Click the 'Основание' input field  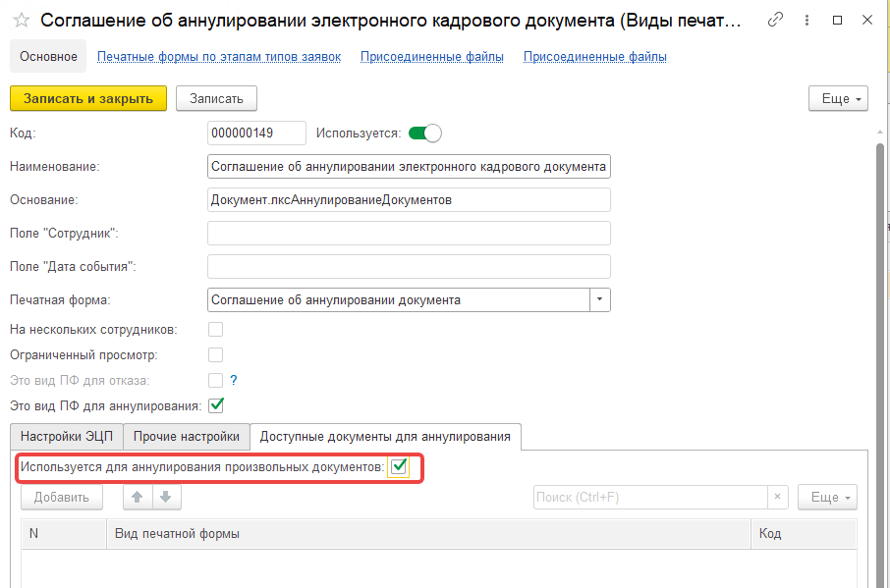click(x=409, y=200)
